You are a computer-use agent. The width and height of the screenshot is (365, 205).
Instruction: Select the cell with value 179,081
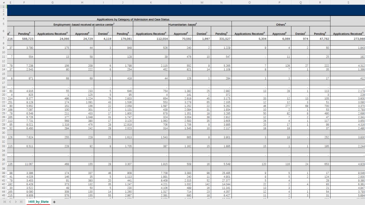pos(123,39)
